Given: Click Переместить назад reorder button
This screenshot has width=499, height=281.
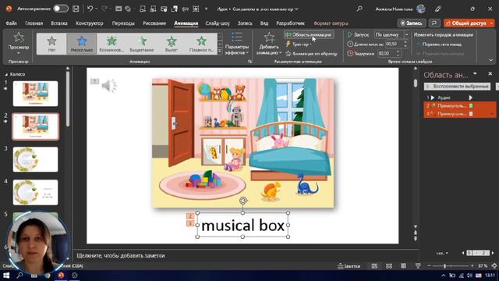Looking at the screenshot, I should coord(439,44).
